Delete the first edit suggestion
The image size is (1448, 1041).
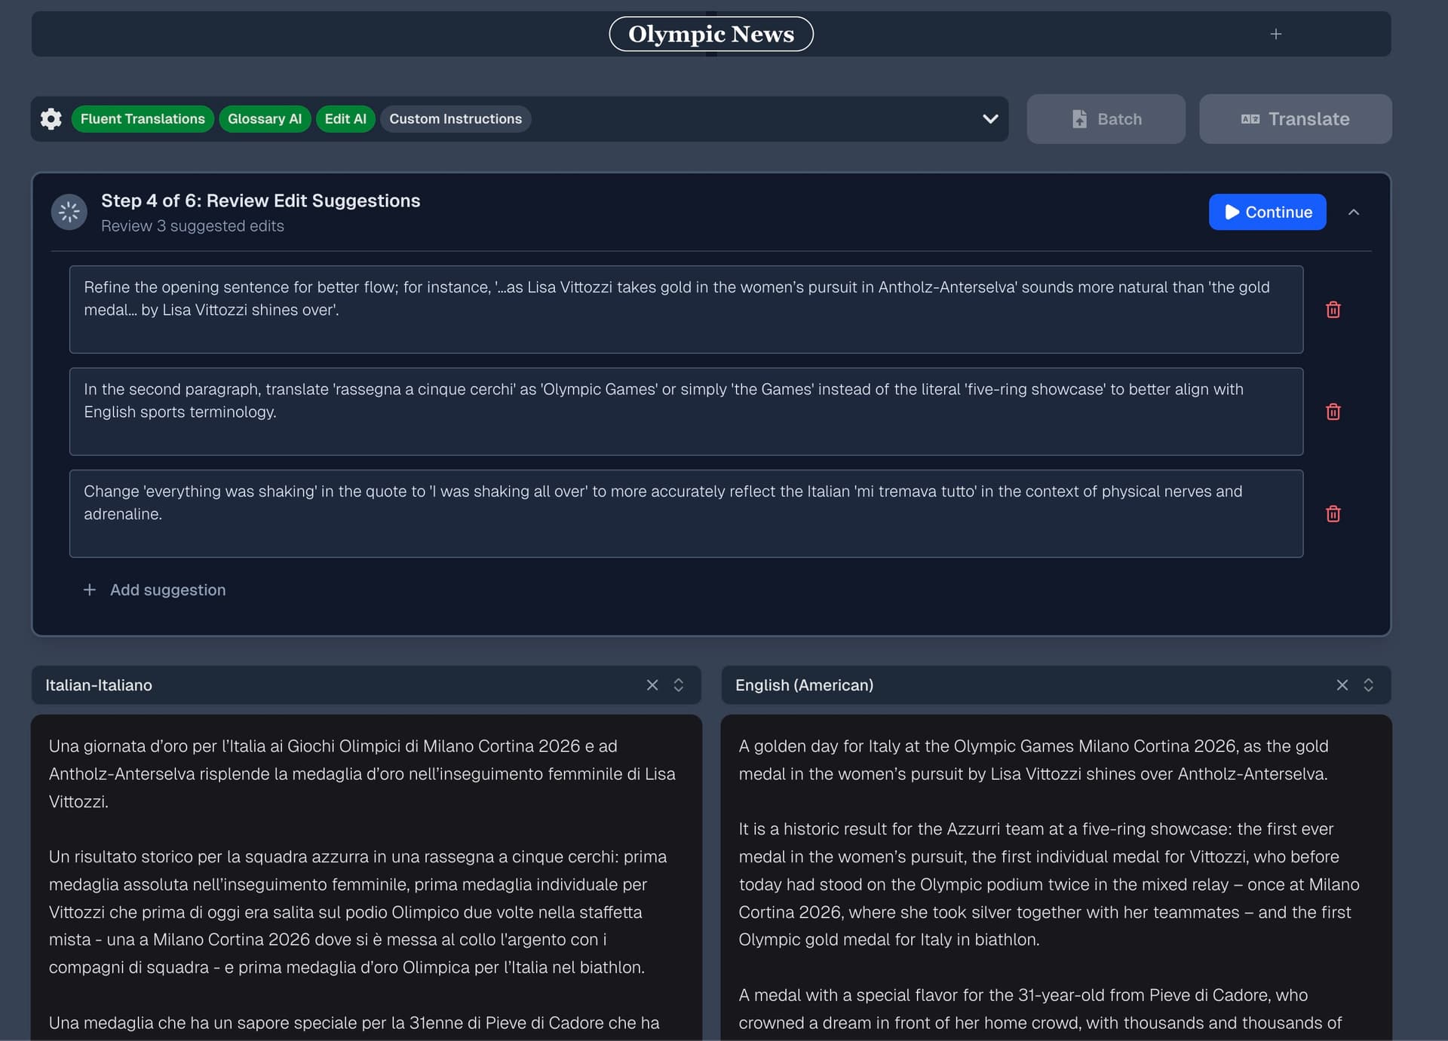click(1333, 310)
